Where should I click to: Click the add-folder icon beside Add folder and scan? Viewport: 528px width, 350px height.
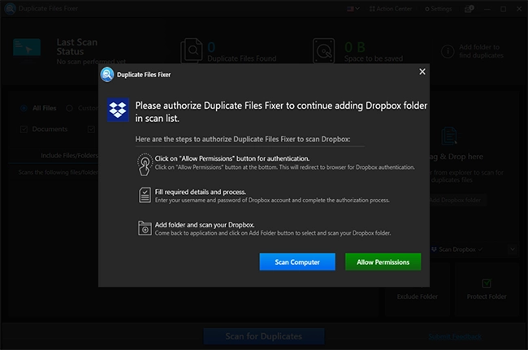(x=145, y=228)
